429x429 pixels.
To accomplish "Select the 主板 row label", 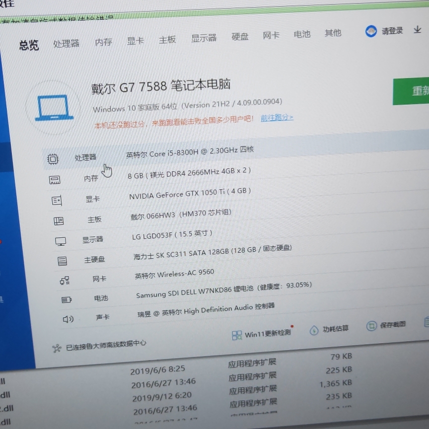I will click(x=94, y=219).
